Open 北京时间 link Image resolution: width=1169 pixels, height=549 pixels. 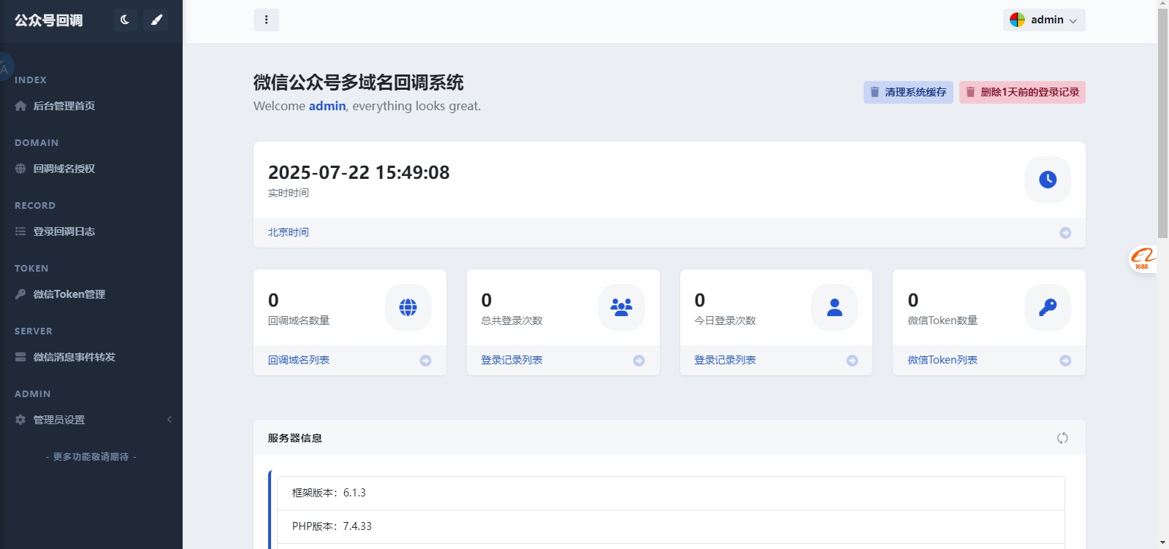[x=289, y=232]
